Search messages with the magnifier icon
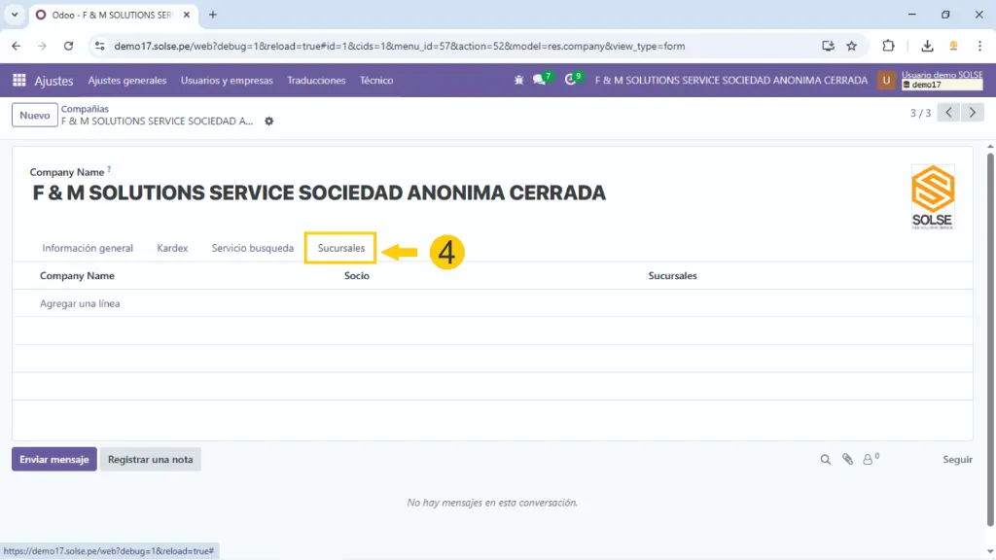This screenshot has height=560, width=996. click(825, 460)
